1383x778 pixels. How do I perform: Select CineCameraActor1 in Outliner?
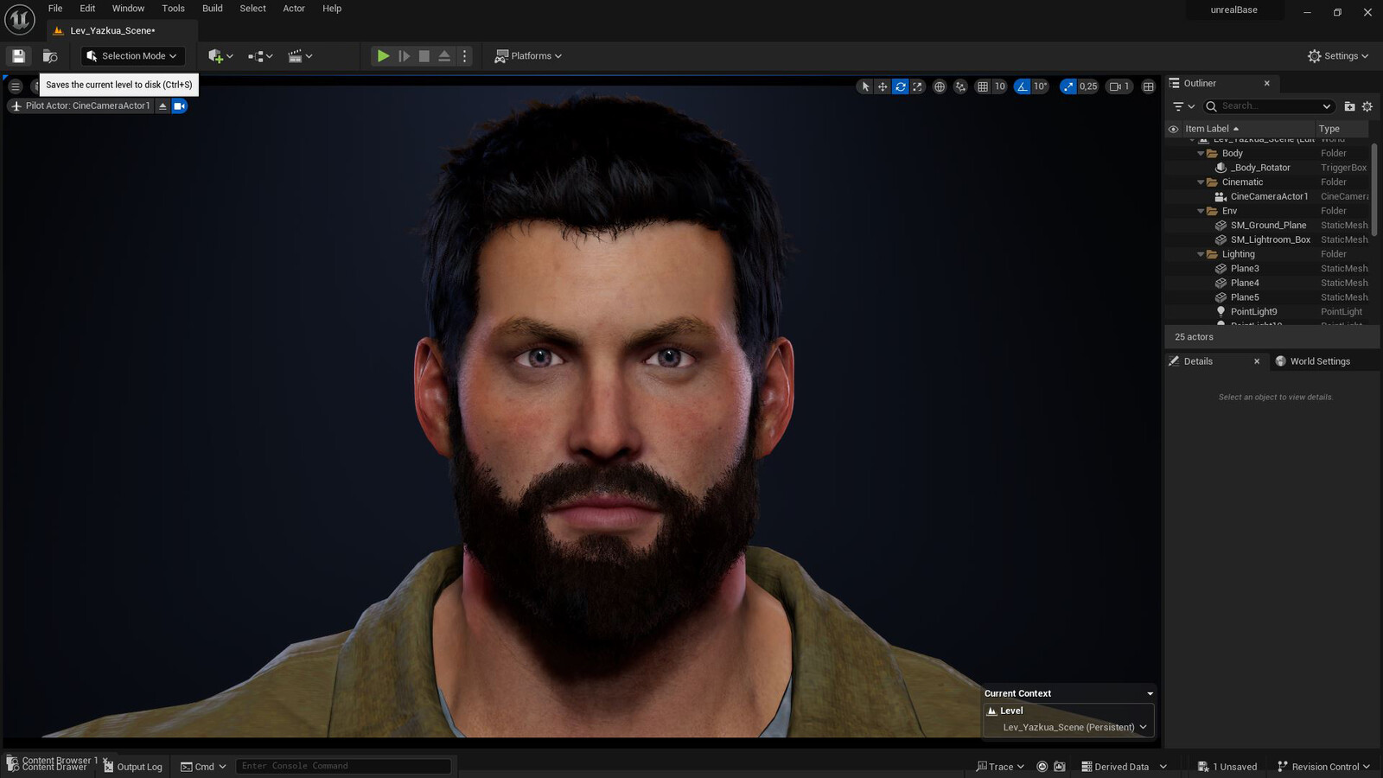click(x=1269, y=196)
